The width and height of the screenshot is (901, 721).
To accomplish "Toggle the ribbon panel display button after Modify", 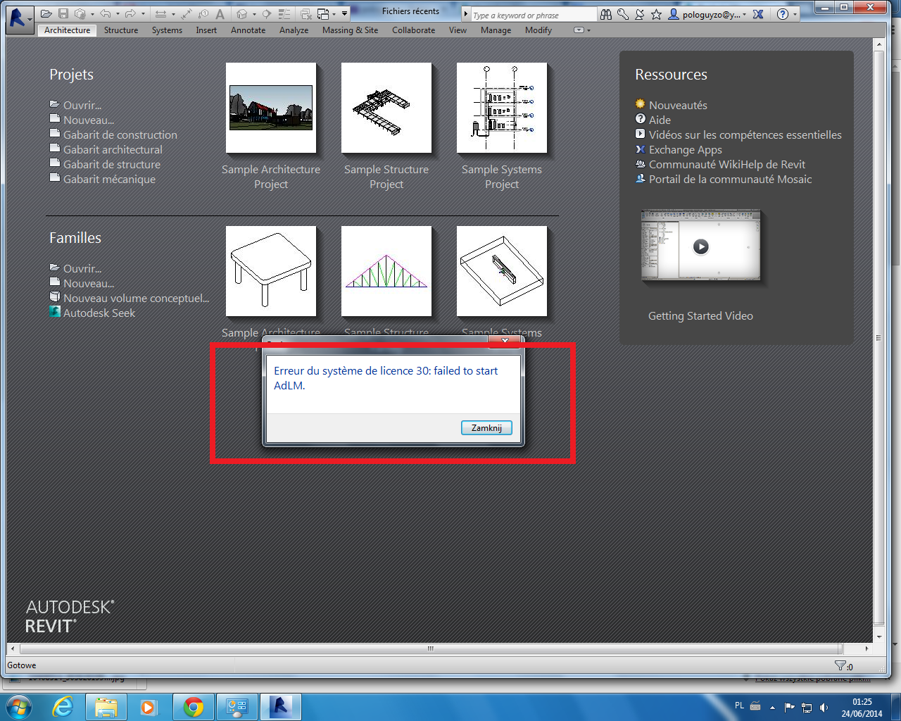I will click(579, 30).
